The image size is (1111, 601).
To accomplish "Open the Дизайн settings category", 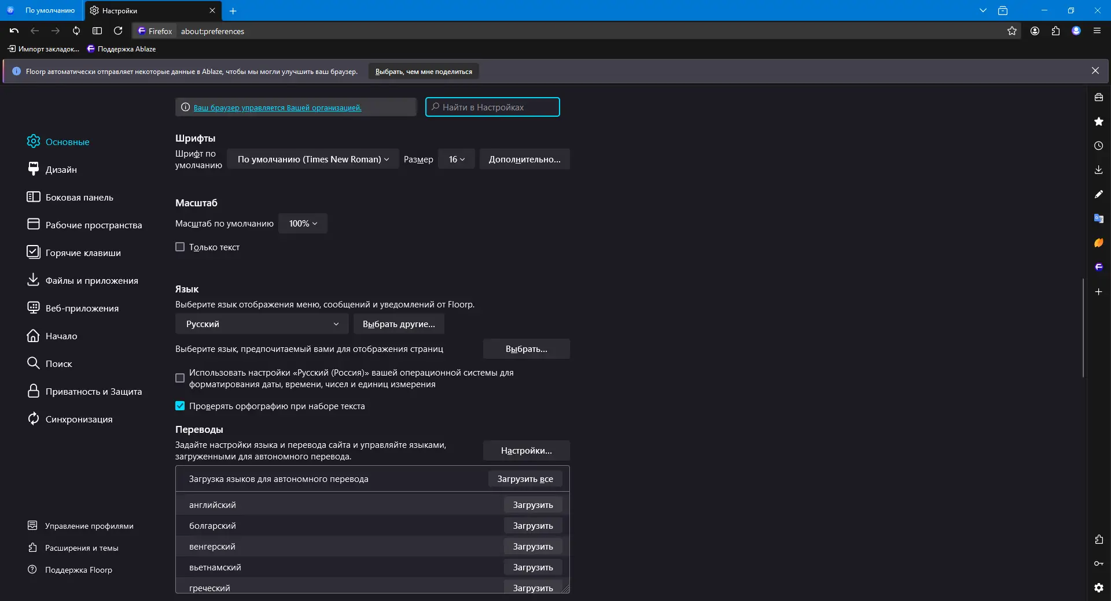I will [x=61, y=170].
